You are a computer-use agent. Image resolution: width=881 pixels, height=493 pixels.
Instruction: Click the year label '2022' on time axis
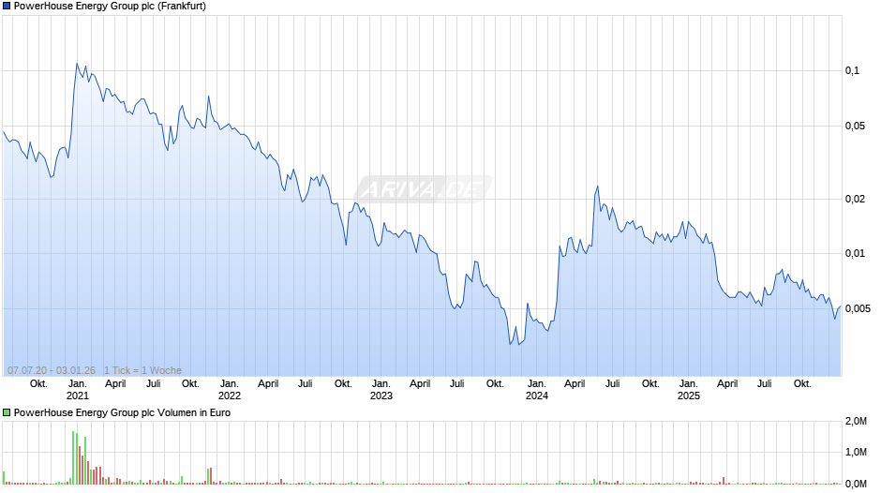(230, 396)
